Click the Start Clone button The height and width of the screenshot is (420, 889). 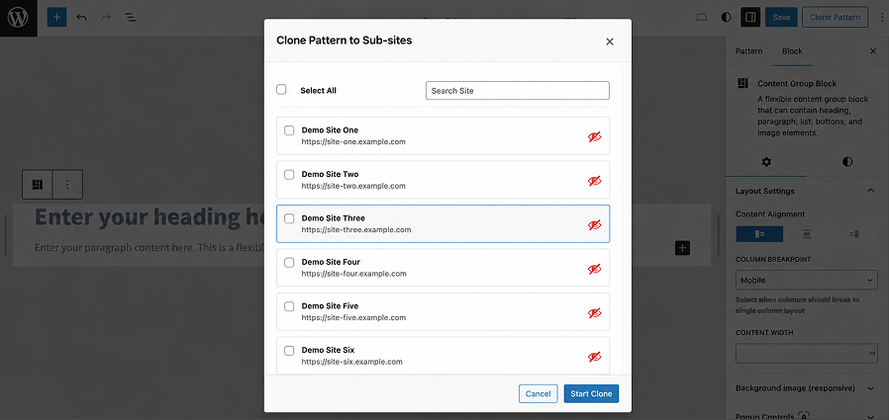click(591, 394)
